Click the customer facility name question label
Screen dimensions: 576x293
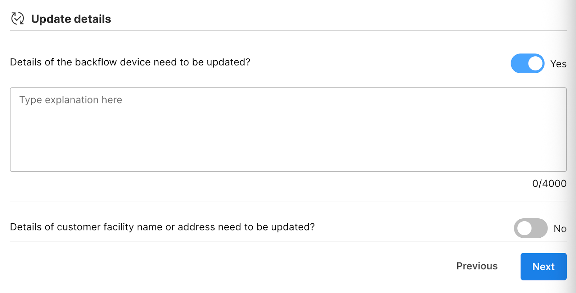(162, 227)
